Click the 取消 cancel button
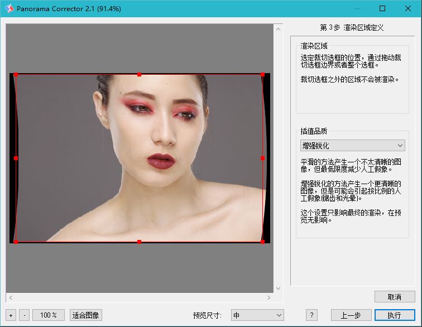The image size is (422, 327). pyautogui.click(x=395, y=297)
